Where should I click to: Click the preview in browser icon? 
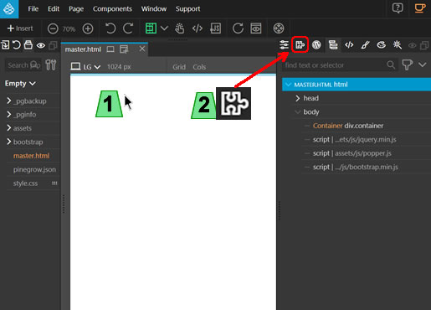coord(256,28)
